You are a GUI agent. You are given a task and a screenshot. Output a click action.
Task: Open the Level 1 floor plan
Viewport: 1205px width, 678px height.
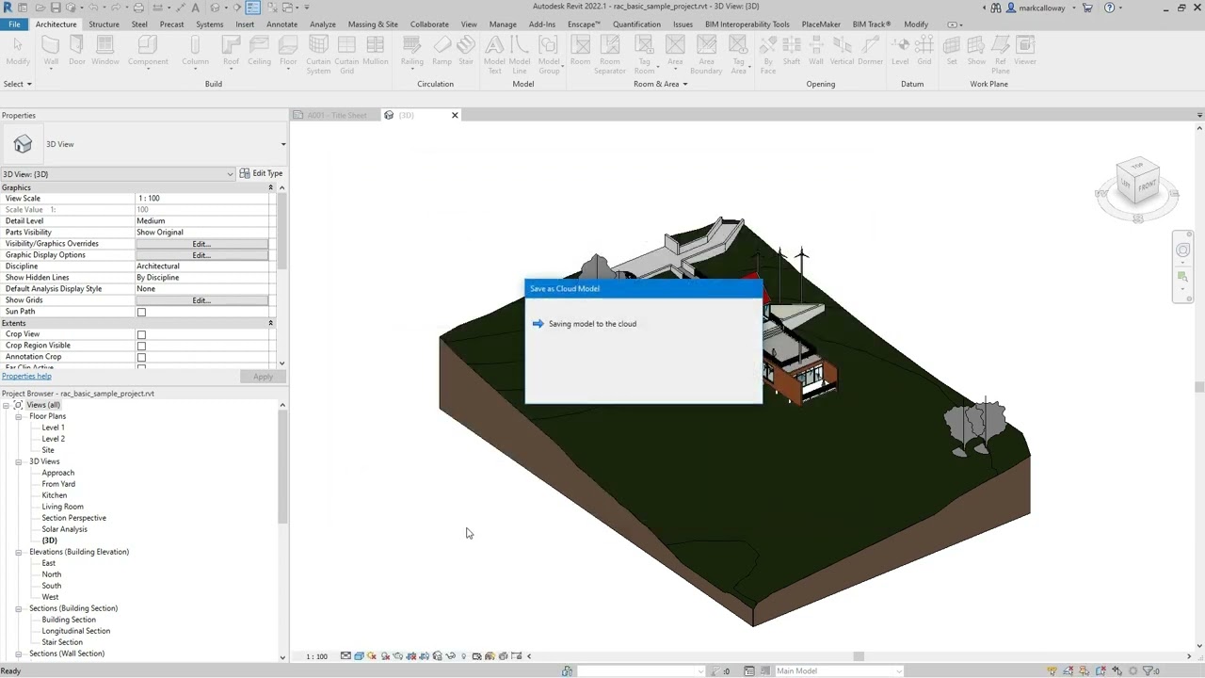coord(53,428)
